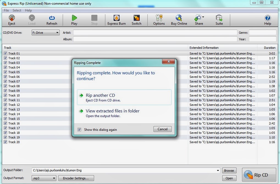Choose Rip another CD option
The width and height of the screenshot is (280, 184).
click(x=124, y=97)
